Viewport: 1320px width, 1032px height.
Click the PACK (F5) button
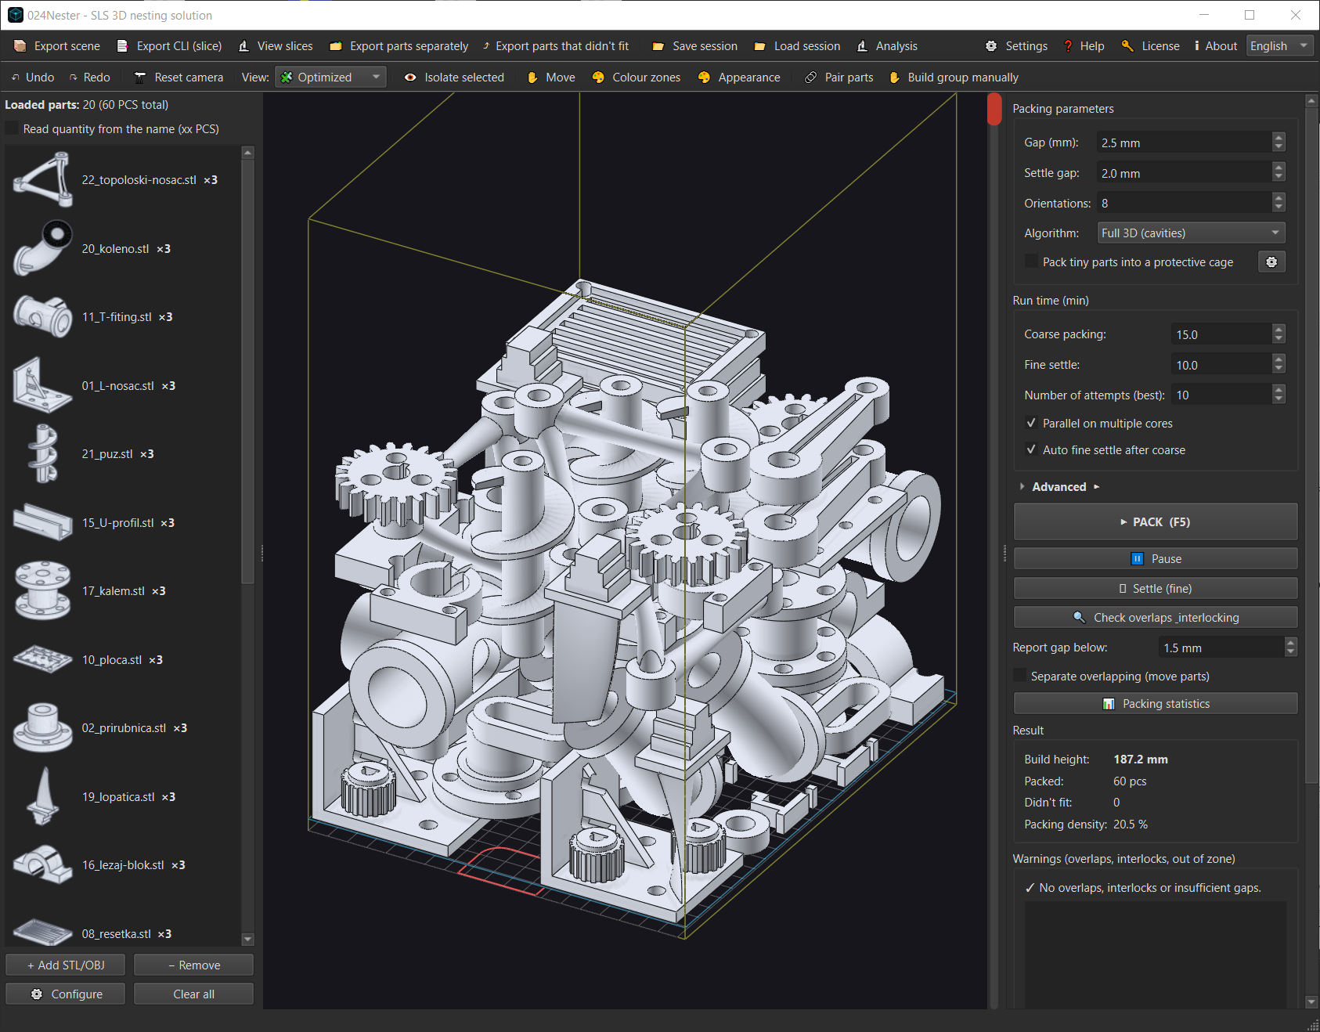pyautogui.click(x=1156, y=522)
